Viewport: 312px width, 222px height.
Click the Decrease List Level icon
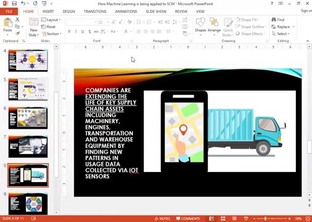[160, 22]
